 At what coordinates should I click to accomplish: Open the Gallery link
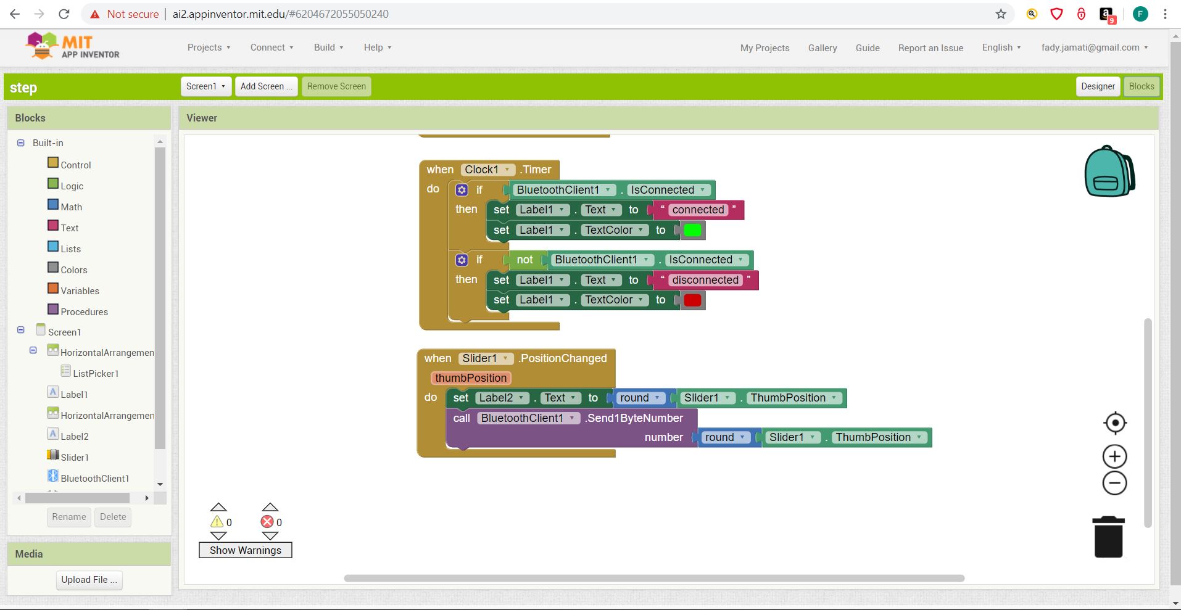pyautogui.click(x=823, y=47)
